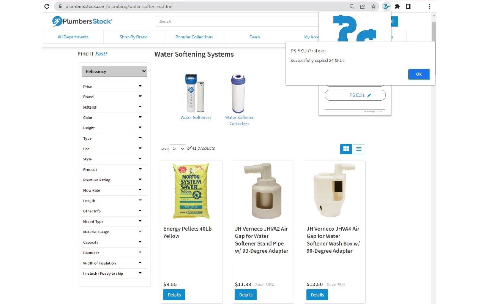Open the Popular Collections menu
486x304 pixels.
coord(194,37)
